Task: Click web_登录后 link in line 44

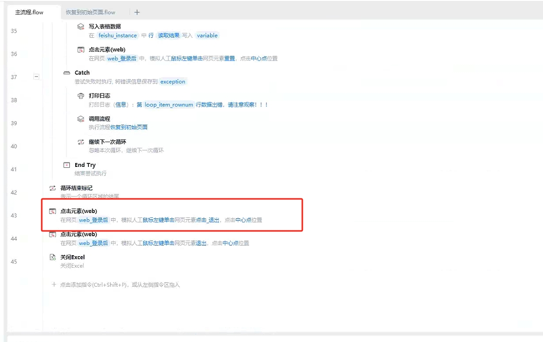Action: (x=94, y=243)
